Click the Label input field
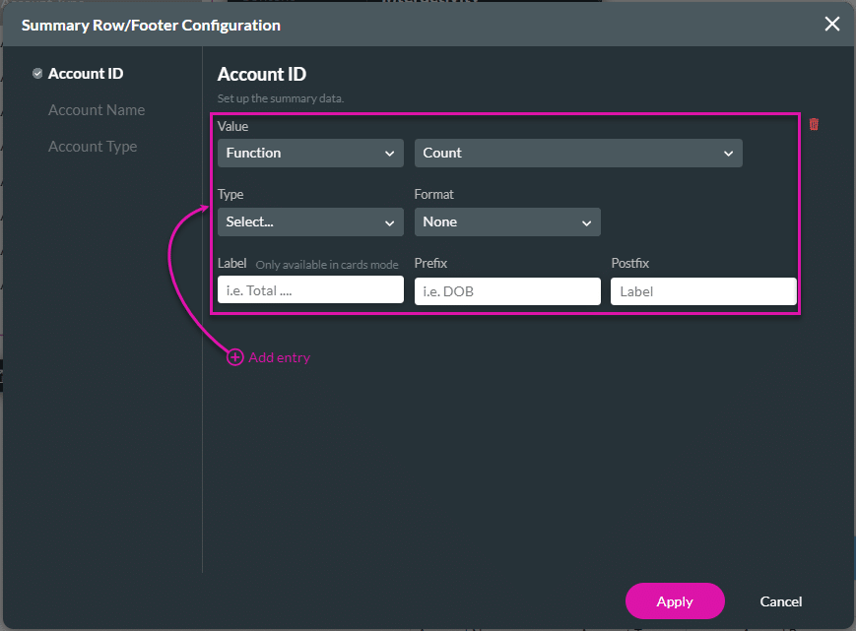This screenshot has width=856, height=631. (x=309, y=289)
